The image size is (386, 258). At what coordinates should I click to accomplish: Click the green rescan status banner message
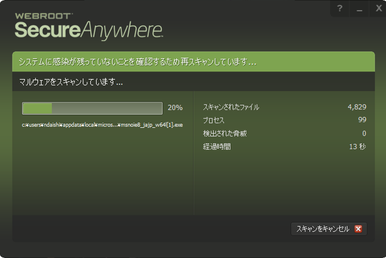click(x=138, y=62)
